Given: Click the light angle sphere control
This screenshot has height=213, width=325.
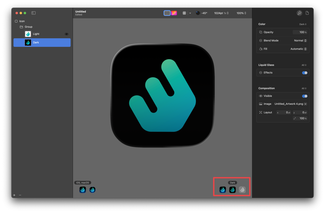Looking at the screenshot, I should (x=198, y=13).
